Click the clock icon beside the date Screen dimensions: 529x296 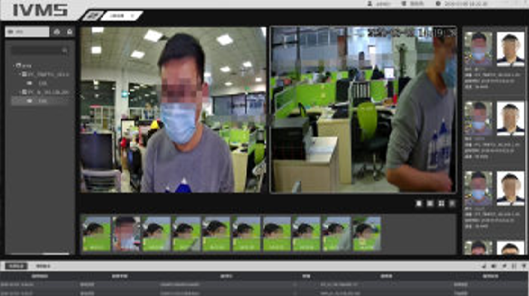(x=439, y=4)
